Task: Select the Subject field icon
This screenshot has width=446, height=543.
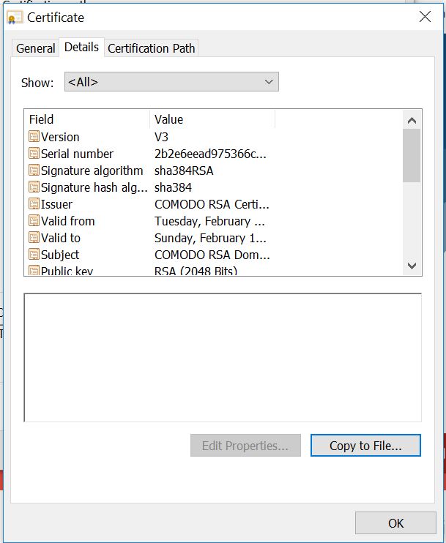Action: pyautogui.click(x=34, y=255)
